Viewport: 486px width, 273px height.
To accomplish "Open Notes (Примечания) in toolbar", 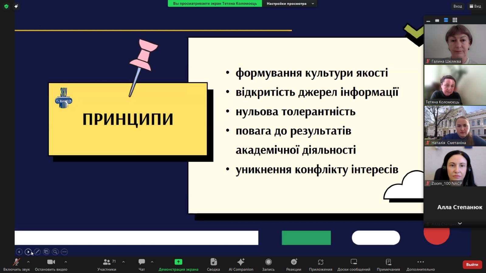I will point(388,265).
